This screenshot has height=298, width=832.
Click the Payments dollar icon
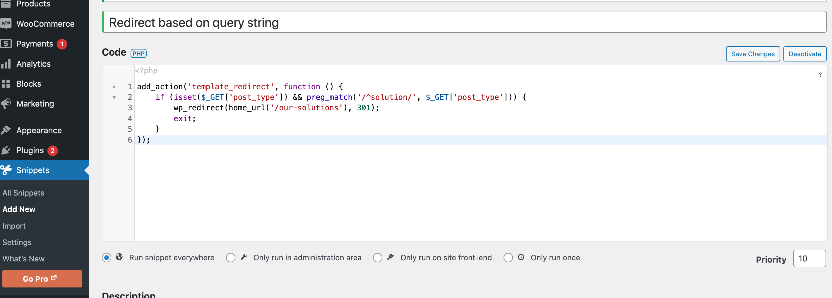(x=6, y=44)
